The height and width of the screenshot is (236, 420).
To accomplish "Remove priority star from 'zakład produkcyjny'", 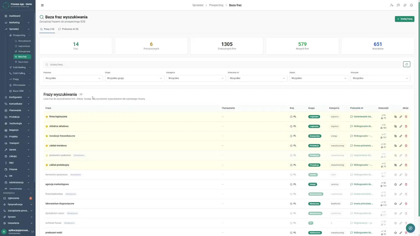I will 395,165.
